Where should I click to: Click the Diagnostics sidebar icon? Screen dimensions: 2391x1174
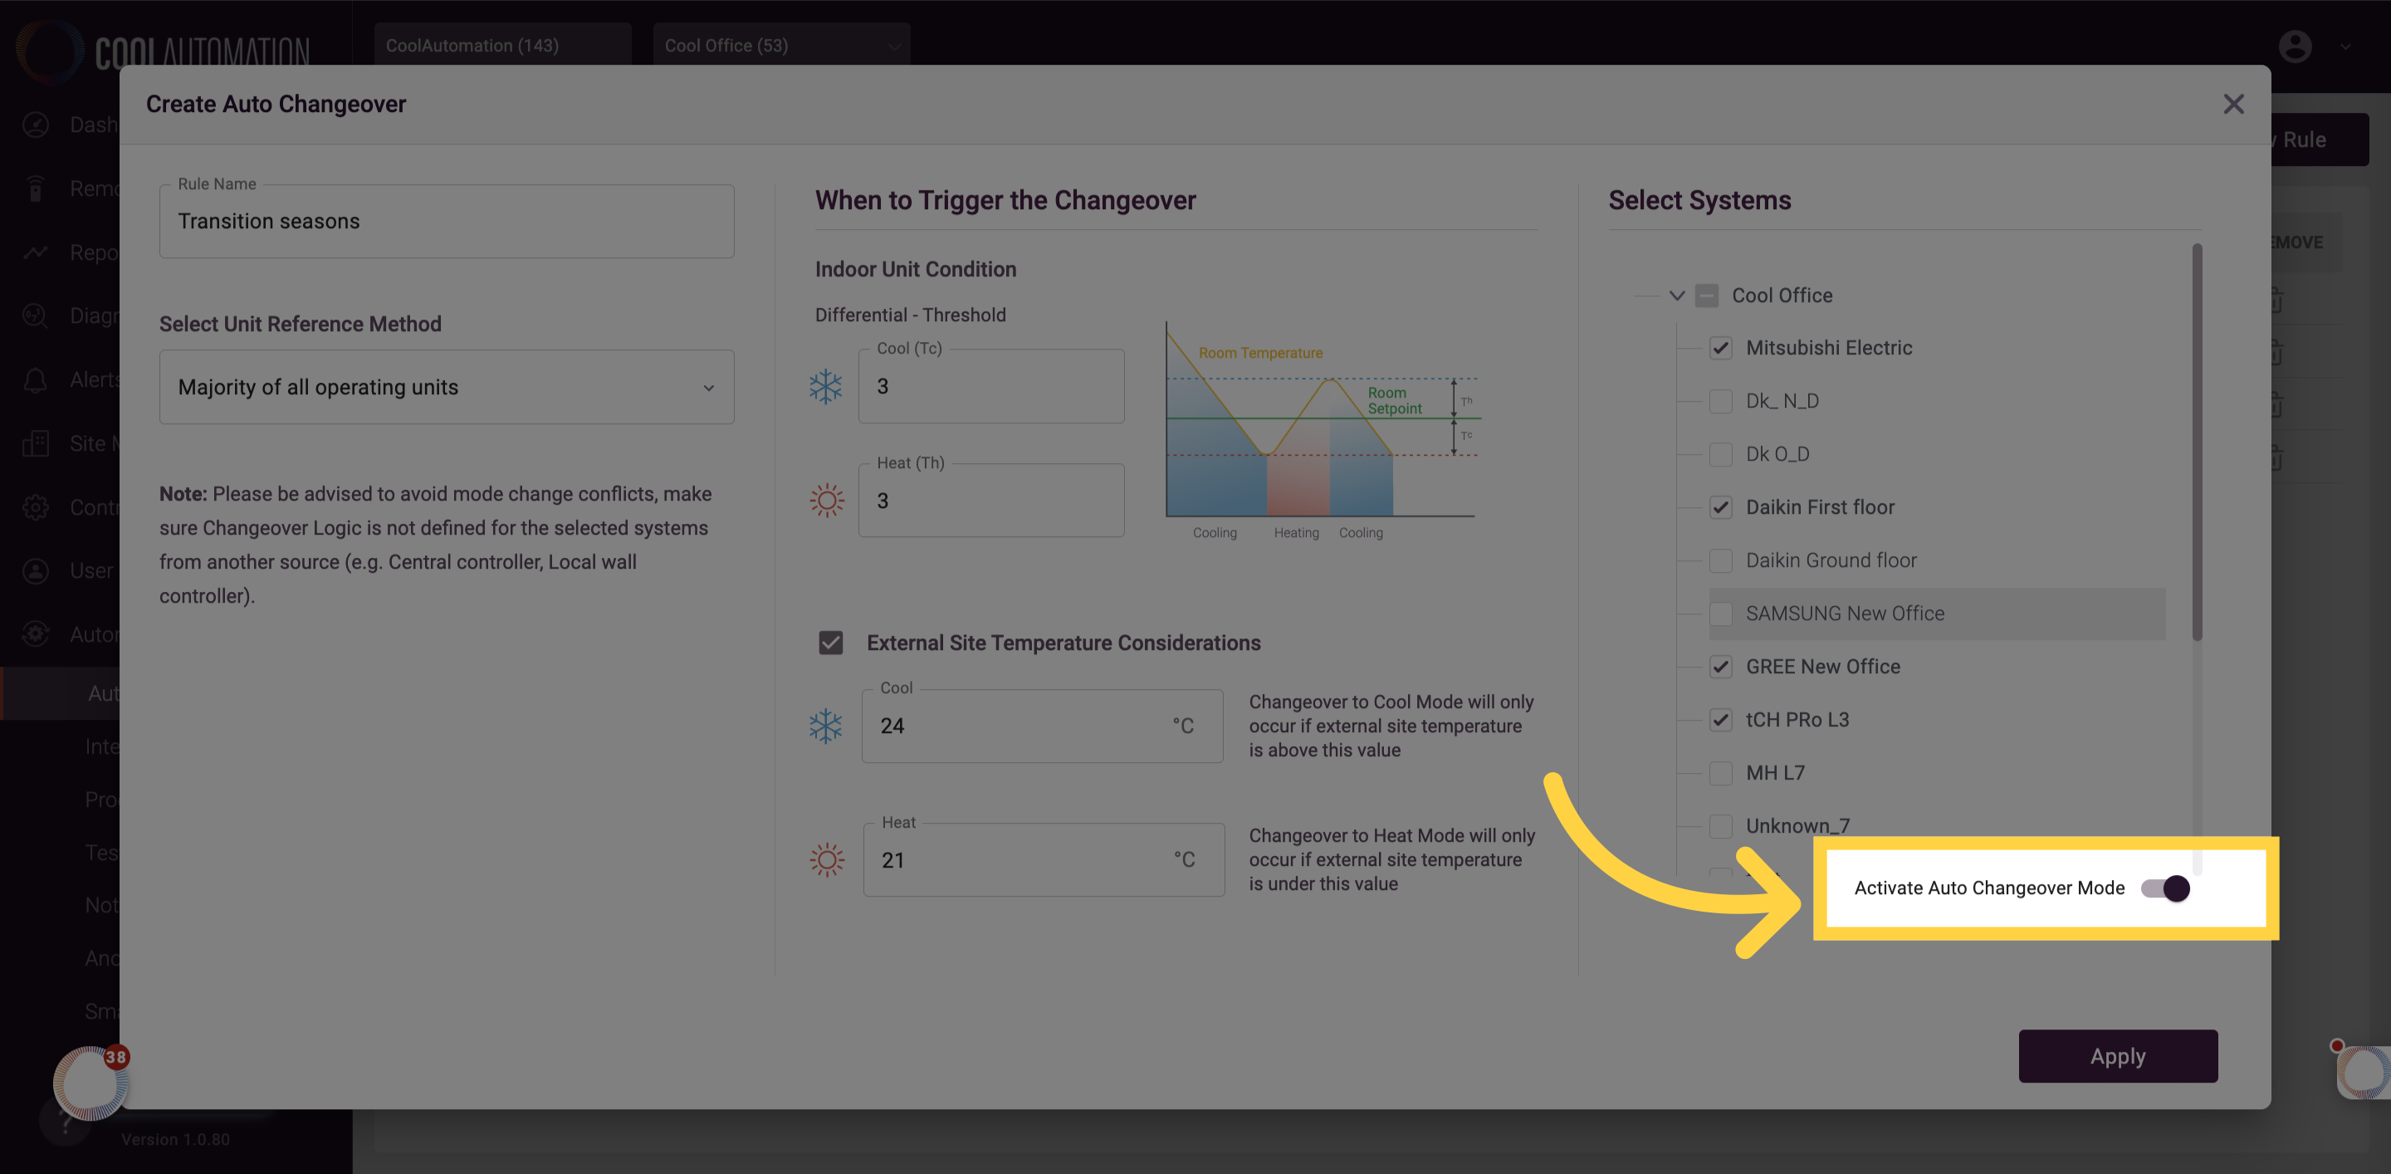pyautogui.click(x=35, y=316)
